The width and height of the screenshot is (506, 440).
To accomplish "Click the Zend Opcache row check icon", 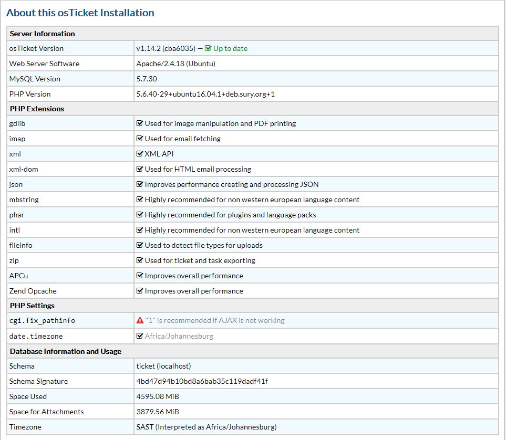I will [x=139, y=291].
